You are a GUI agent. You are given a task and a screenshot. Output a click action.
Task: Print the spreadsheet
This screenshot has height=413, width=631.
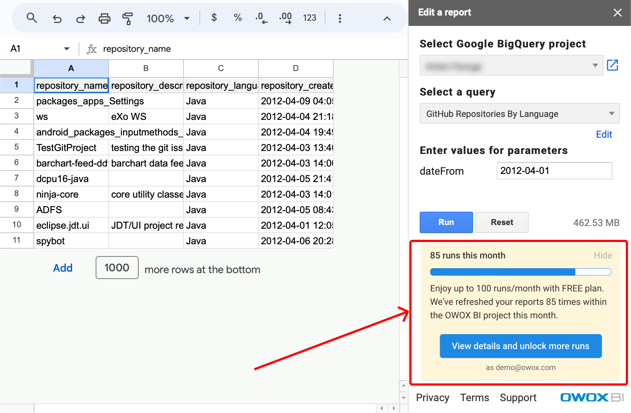[104, 18]
